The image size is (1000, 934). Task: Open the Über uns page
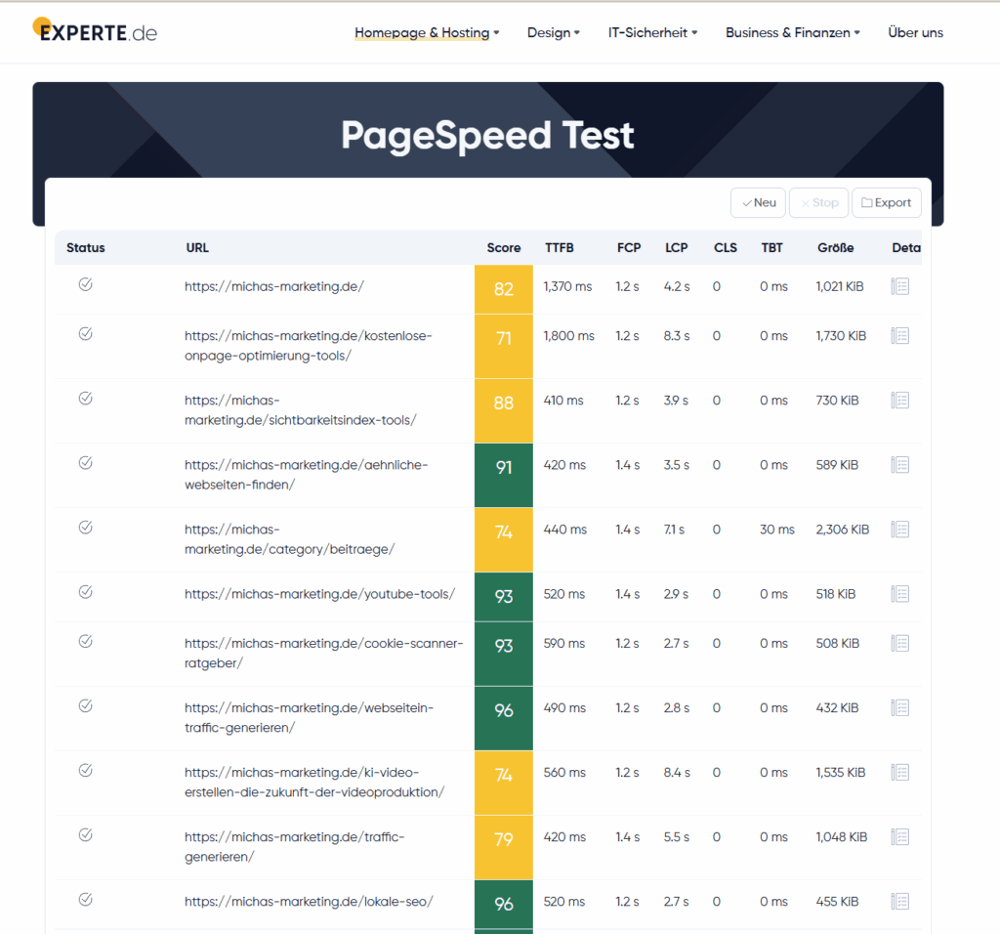coord(915,32)
